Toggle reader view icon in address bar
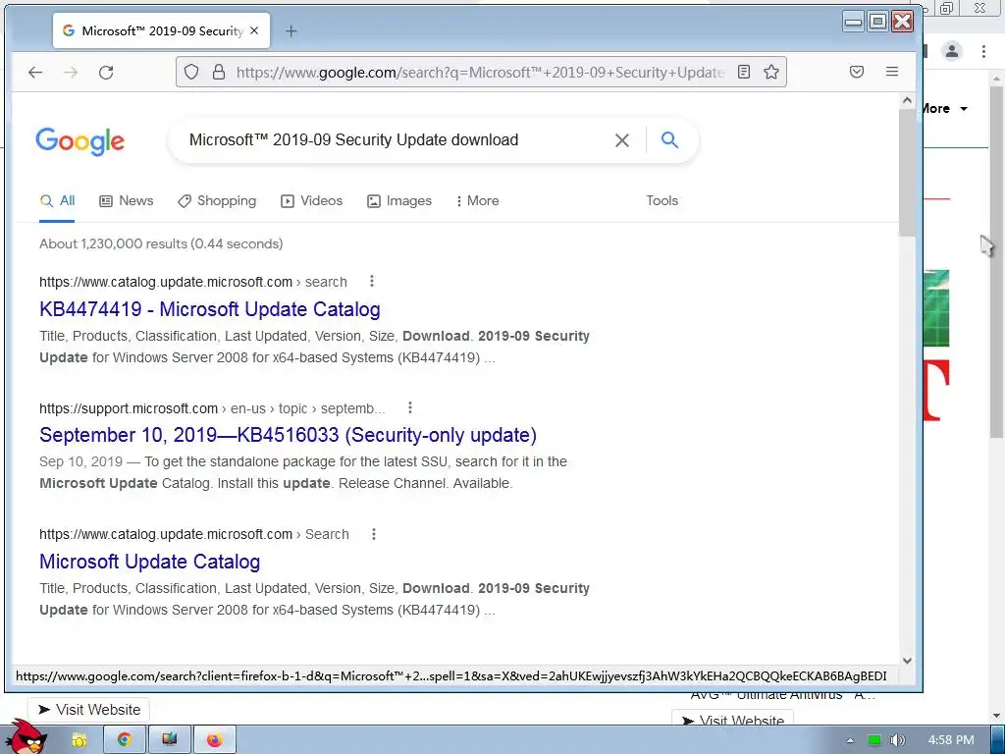Viewport: 1005px width, 754px height. pos(744,72)
